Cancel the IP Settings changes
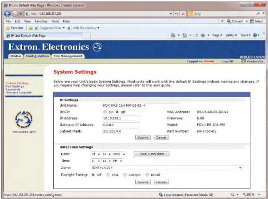This screenshot has height=199, width=268. 161,137
